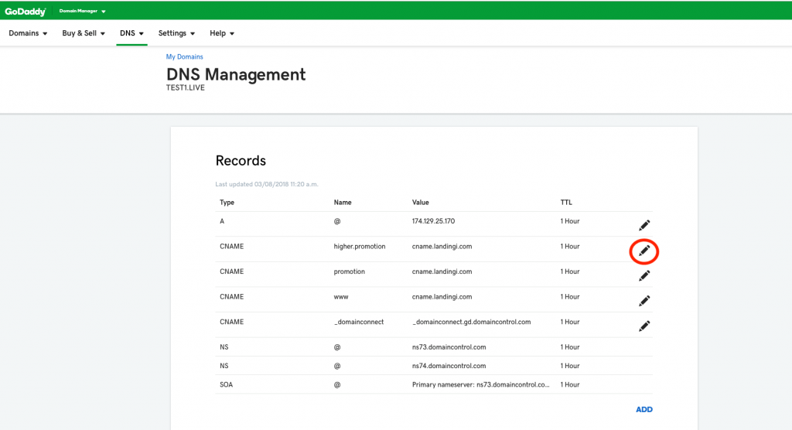Edit the A record with the pencil icon
Viewport: 792px width, 430px height.
tap(644, 225)
